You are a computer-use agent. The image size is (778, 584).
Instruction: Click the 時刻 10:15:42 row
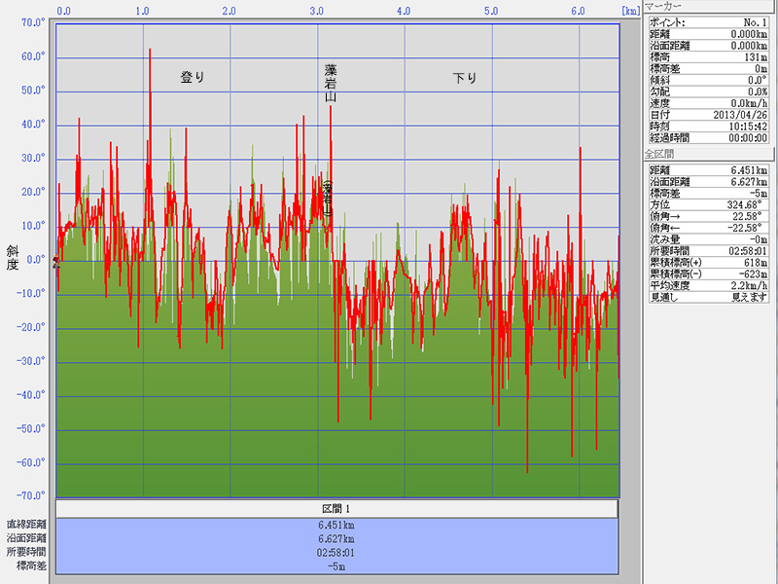pos(709,127)
